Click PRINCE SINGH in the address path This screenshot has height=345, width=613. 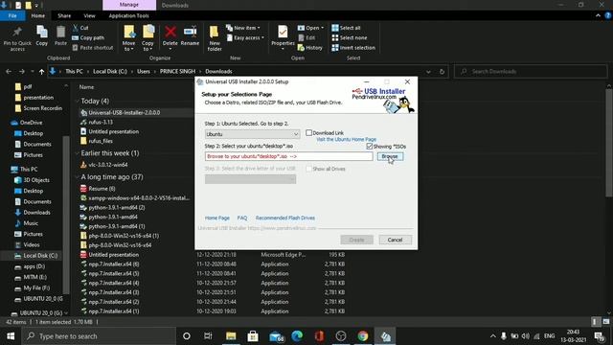[177, 72]
